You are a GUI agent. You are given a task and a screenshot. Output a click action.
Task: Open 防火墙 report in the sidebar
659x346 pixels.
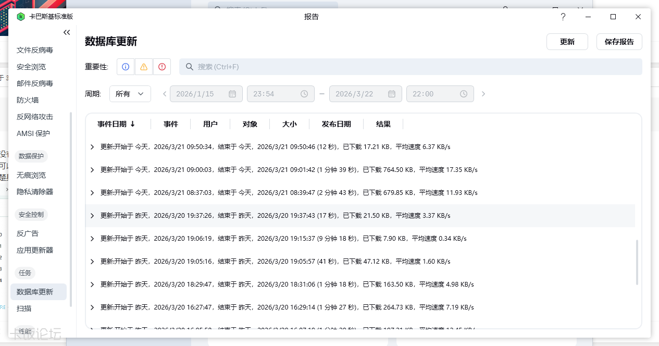28,100
